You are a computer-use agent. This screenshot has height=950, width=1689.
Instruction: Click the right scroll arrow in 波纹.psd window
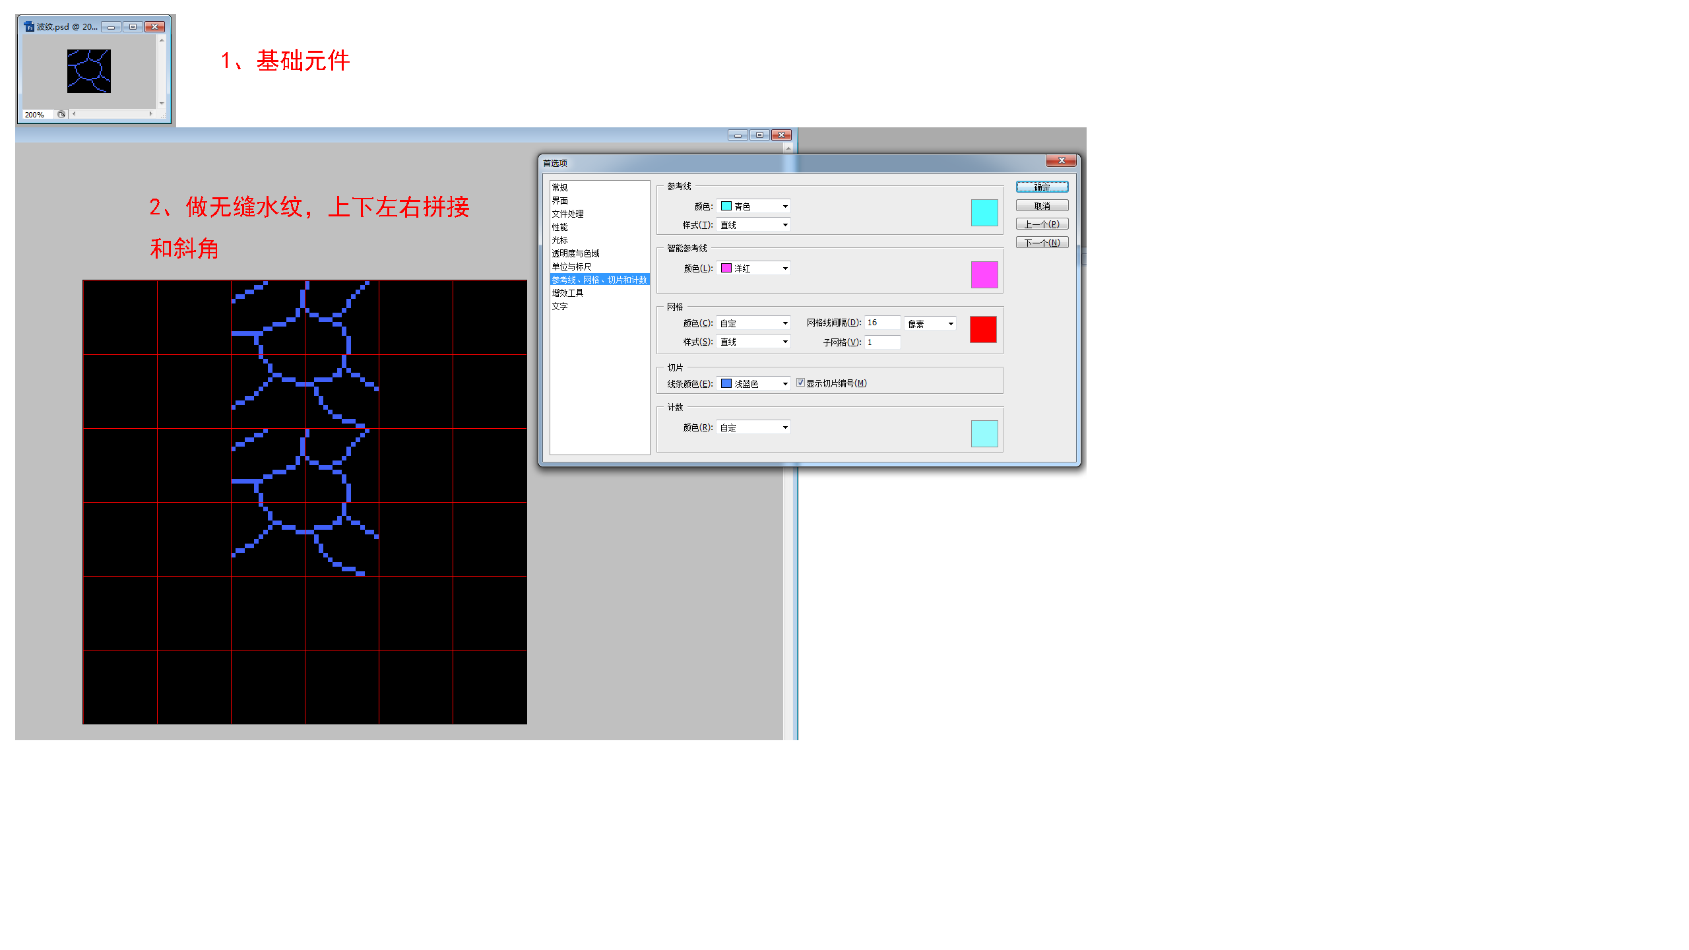click(x=151, y=114)
